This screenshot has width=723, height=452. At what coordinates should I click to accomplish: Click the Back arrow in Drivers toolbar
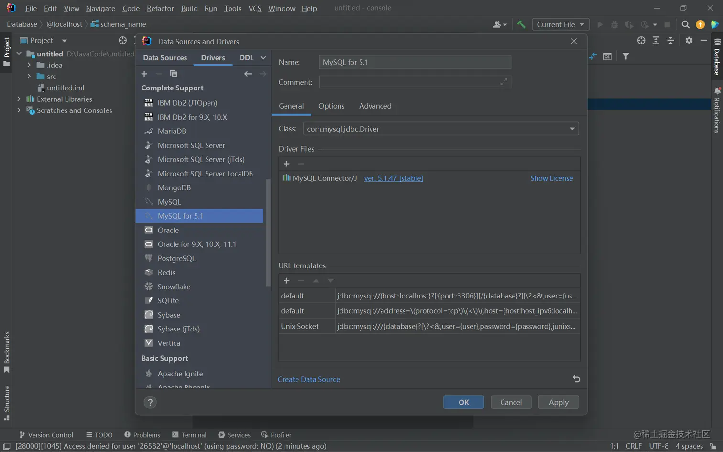pyautogui.click(x=248, y=74)
